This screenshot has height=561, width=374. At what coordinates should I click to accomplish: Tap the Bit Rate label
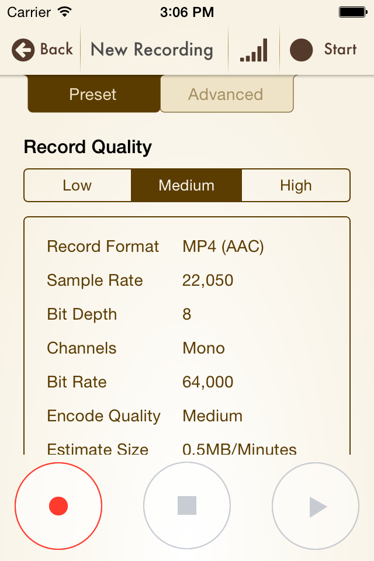click(77, 382)
